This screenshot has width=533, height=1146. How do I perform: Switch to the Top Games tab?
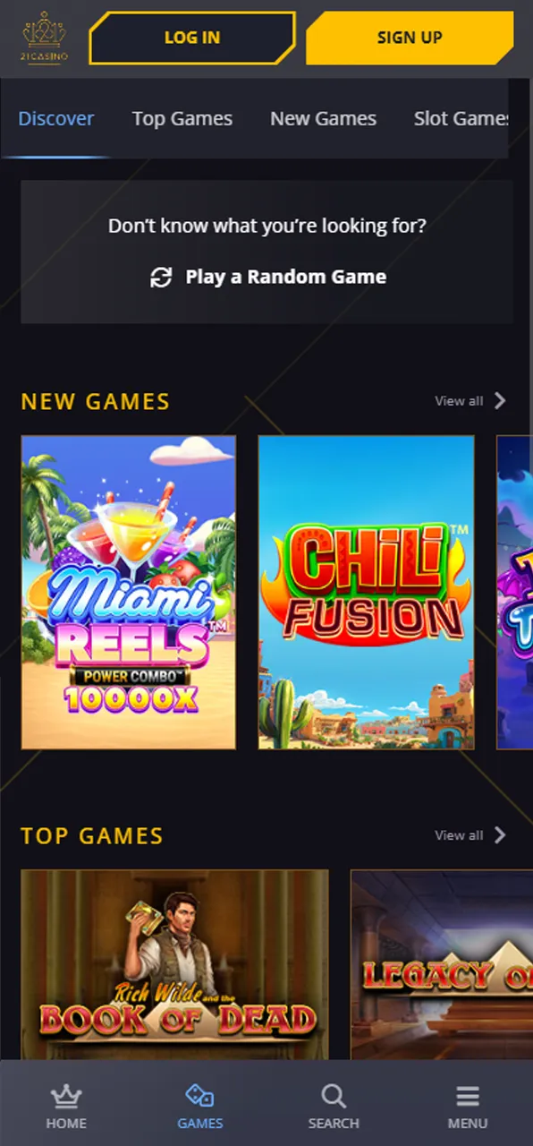point(182,118)
